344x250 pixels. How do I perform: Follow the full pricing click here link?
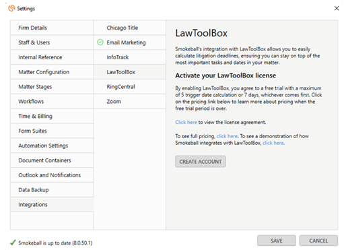pos(227,136)
